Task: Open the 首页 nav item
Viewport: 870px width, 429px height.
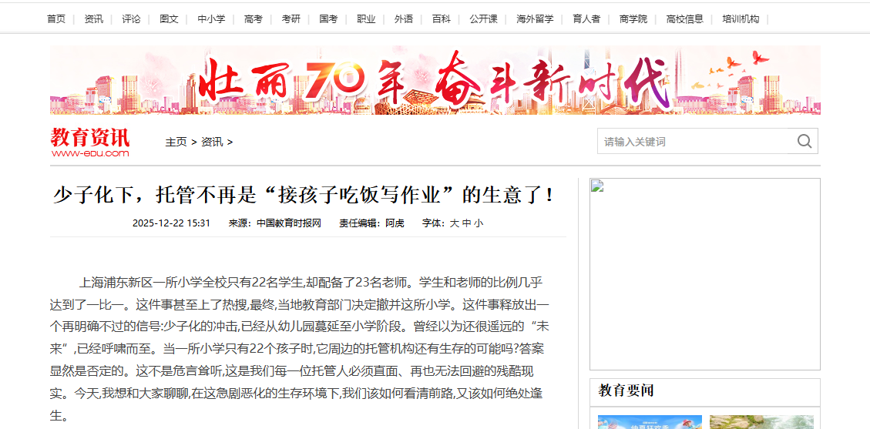Action: [56, 18]
